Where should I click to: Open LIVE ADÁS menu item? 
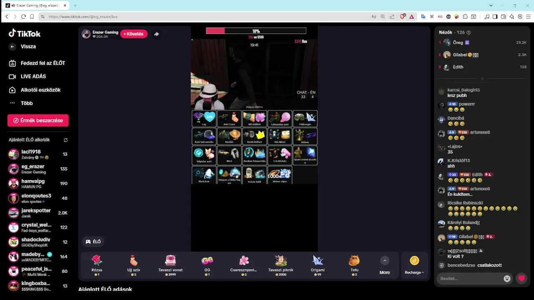pyautogui.click(x=28, y=77)
